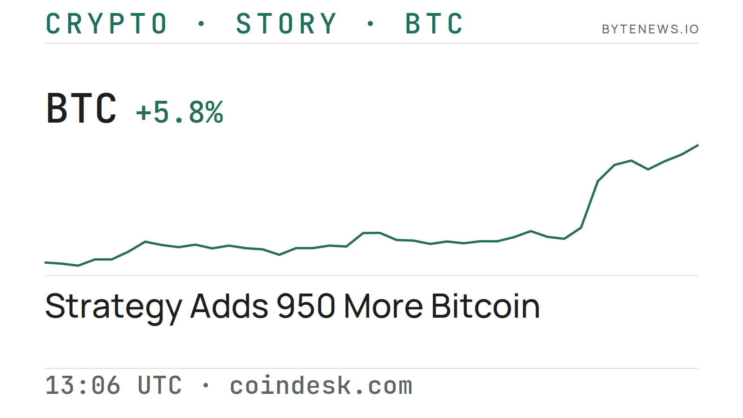Click the mid-chart bump in the price line
Screen dimensions: 743x418
(x=371, y=233)
